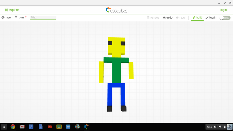Launch YouTube from the shelf
This screenshot has width=233, height=131.
click(x=50, y=127)
